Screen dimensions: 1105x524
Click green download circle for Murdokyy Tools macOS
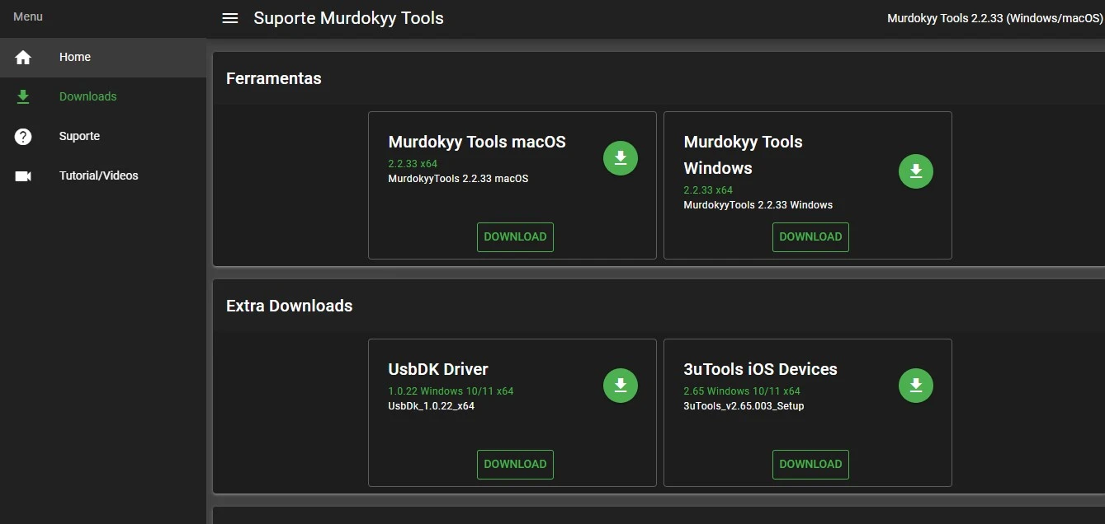pos(621,158)
